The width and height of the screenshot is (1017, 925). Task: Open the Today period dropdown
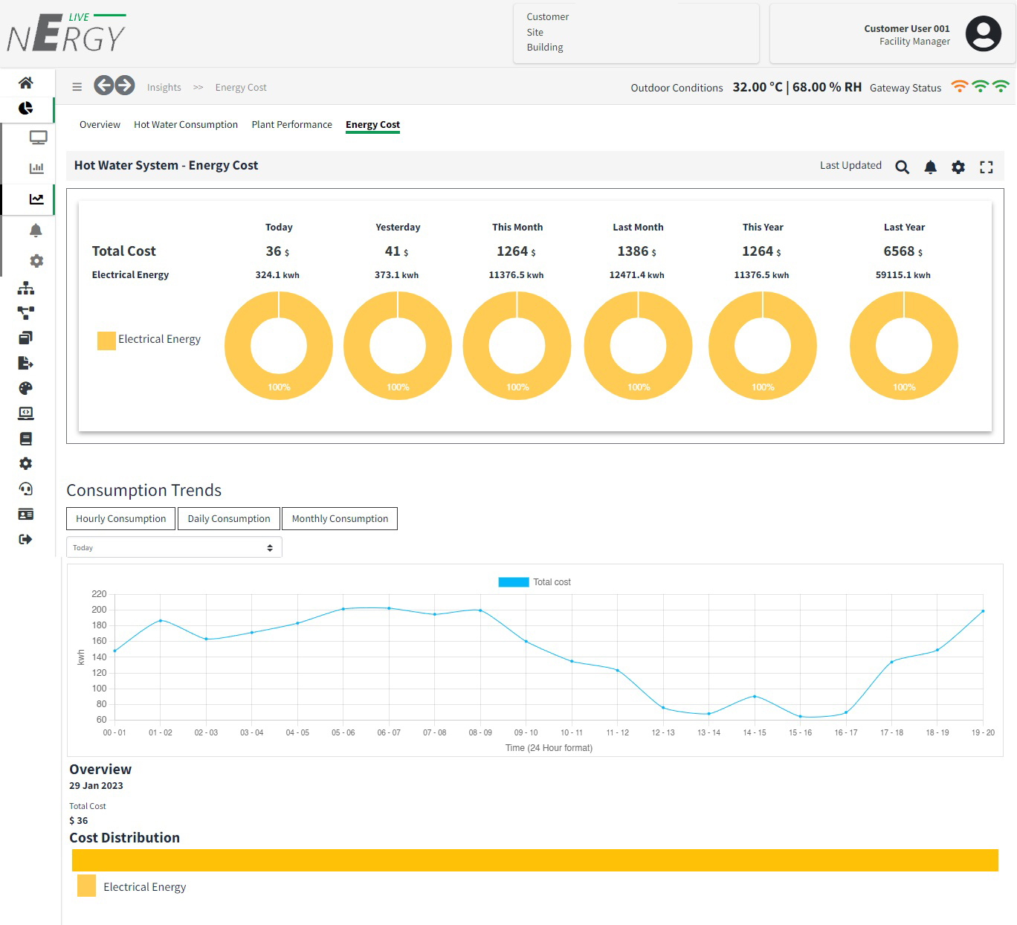coord(174,548)
